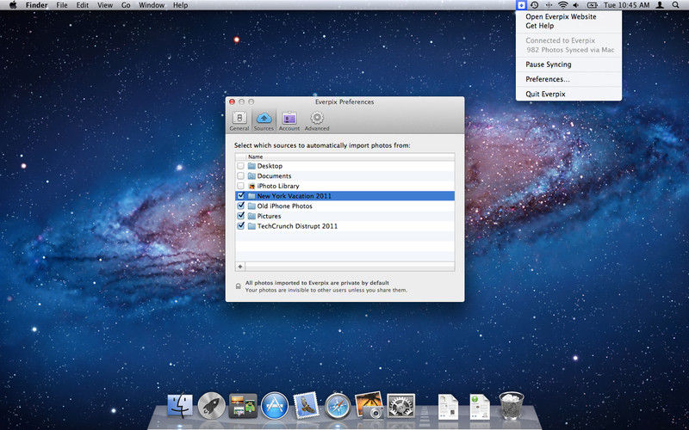Uncheck Old iPhone Photos checkbox
The image size is (689, 430).
coord(240,206)
